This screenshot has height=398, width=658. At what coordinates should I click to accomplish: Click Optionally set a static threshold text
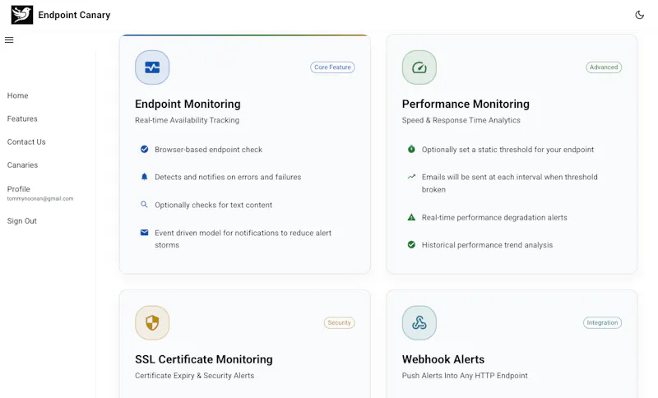507,150
